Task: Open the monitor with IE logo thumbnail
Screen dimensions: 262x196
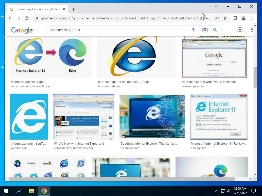Action: pos(131,167)
